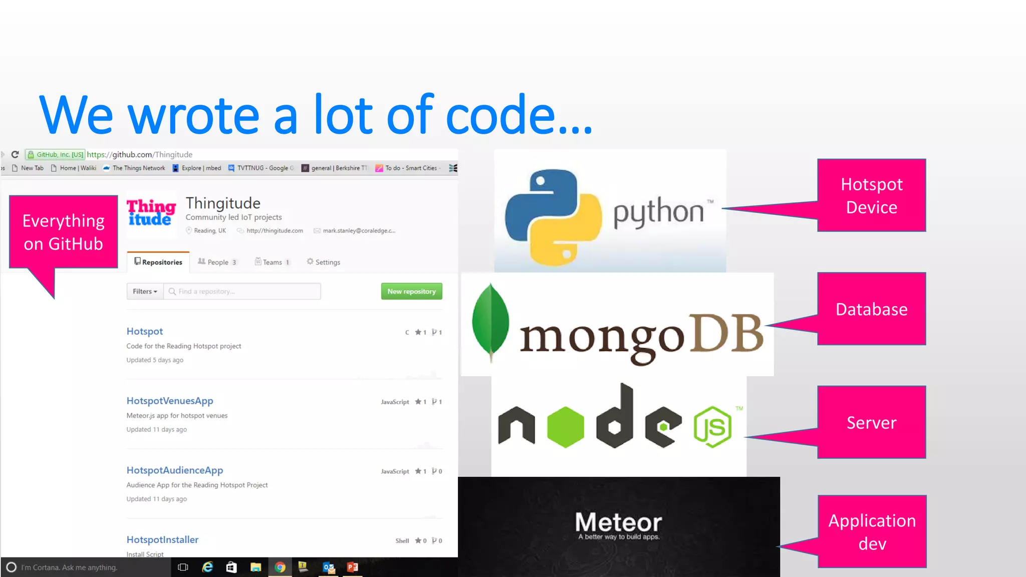
Task: Open Task View from the taskbar
Action: click(x=183, y=567)
